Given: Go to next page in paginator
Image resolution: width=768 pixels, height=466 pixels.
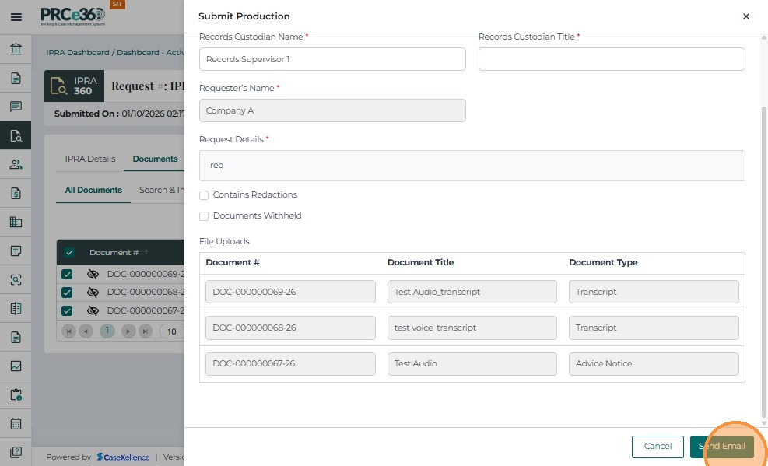Looking at the screenshot, I should (x=128, y=331).
